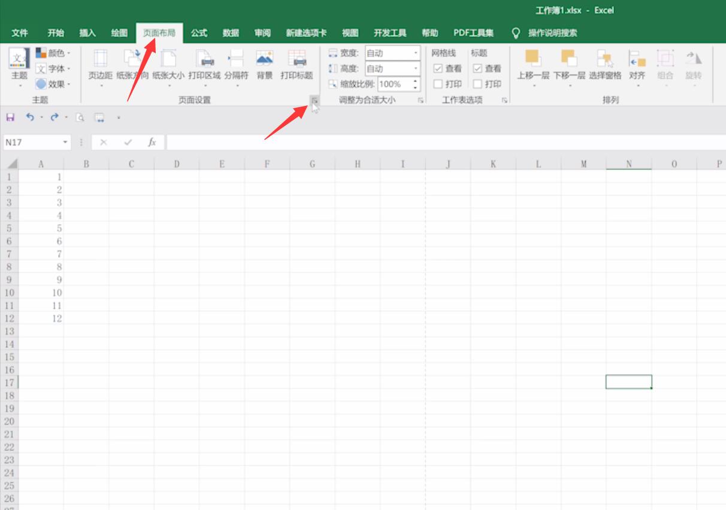726x510 pixels.
Task: Click the 上移一层 bring forward icon
Action: 533,59
